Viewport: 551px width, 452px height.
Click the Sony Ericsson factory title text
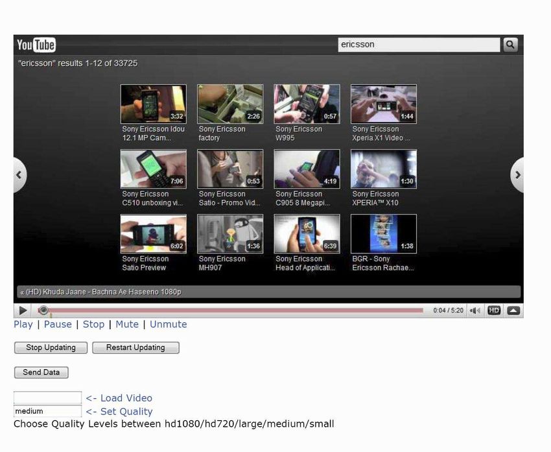tap(222, 134)
